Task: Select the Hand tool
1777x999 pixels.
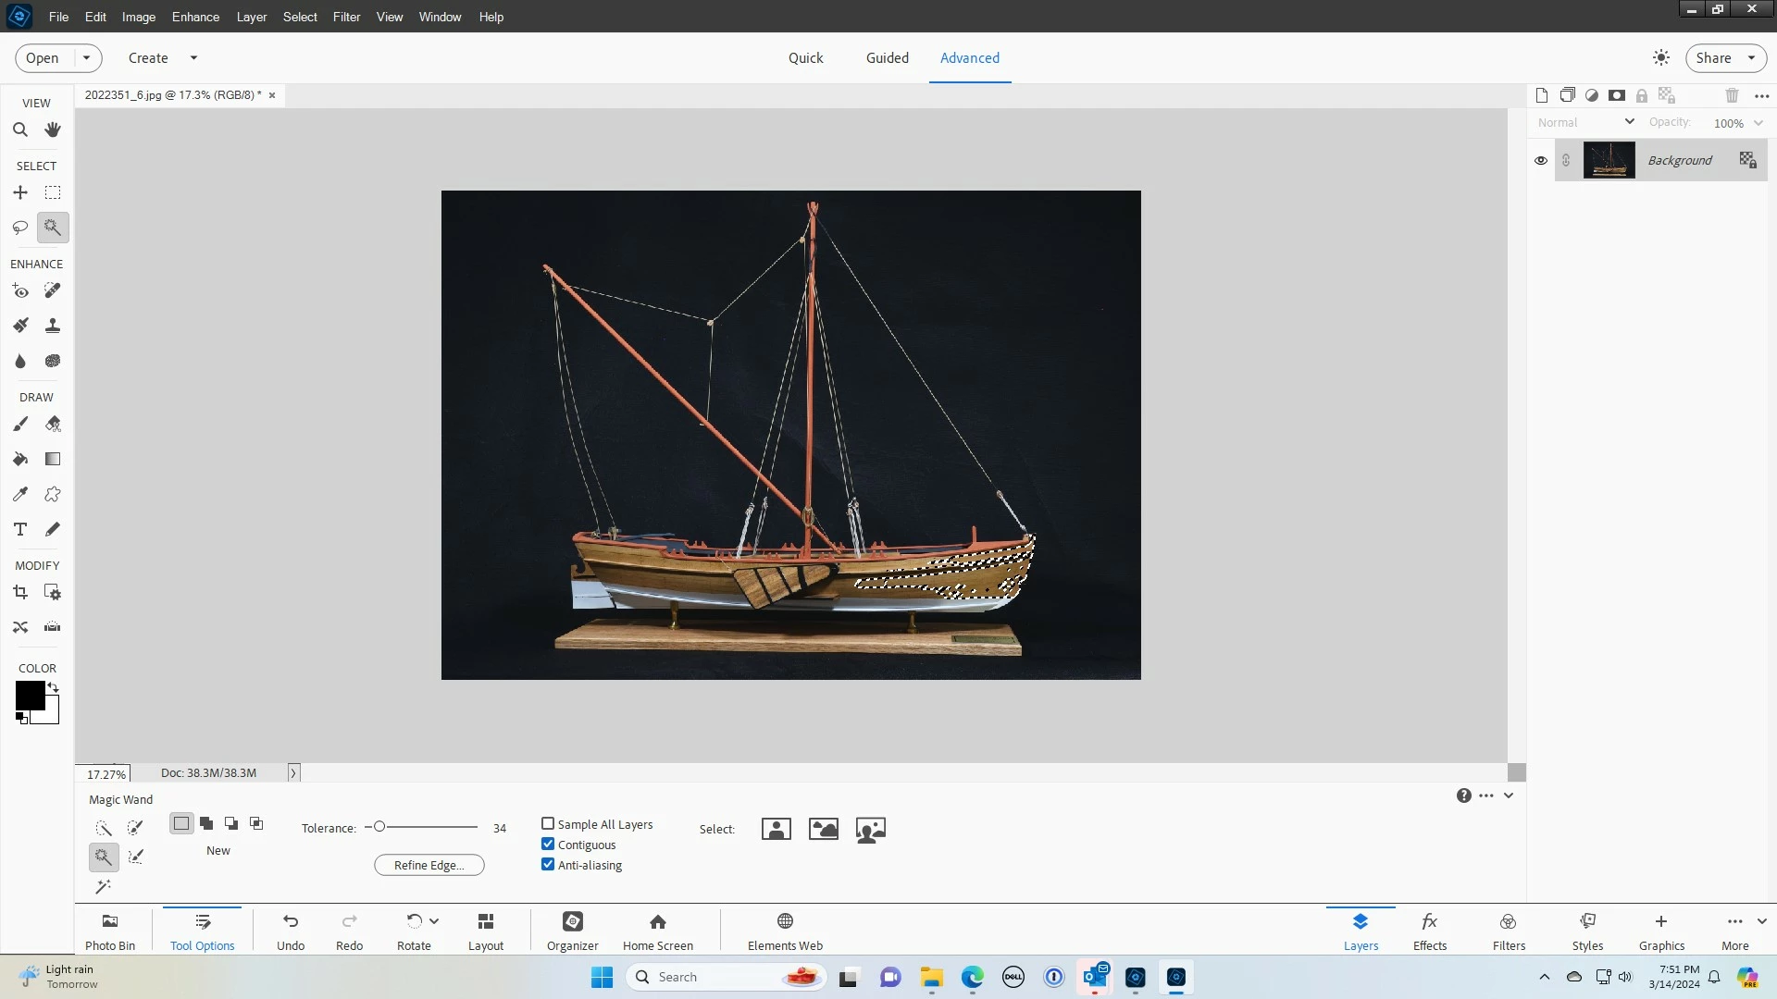Action: tap(53, 130)
